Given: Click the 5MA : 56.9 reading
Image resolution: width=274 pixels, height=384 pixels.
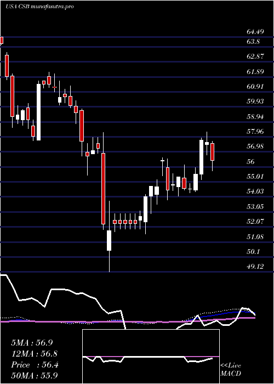Looking at the screenshot, I should (32, 343).
